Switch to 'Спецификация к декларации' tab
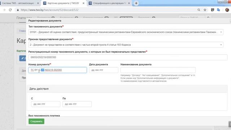 click(x=109, y=3)
